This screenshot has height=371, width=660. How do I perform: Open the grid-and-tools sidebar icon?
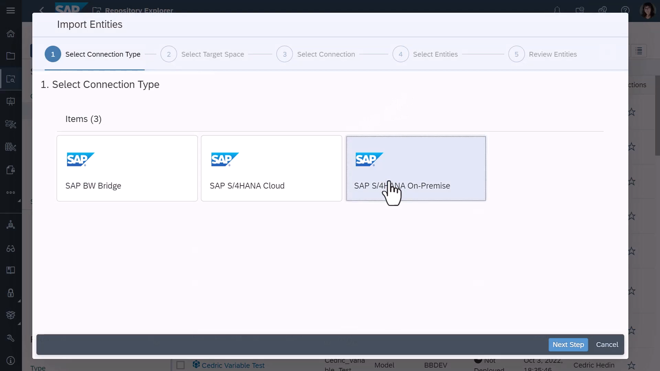[x=11, y=147]
